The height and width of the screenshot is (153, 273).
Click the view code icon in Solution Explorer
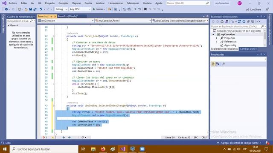click(x=259, y=22)
